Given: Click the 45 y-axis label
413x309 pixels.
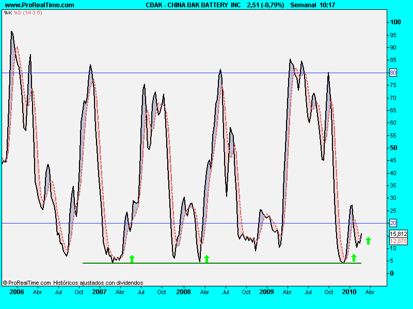Looking at the screenshot, I should click(393, 160).
